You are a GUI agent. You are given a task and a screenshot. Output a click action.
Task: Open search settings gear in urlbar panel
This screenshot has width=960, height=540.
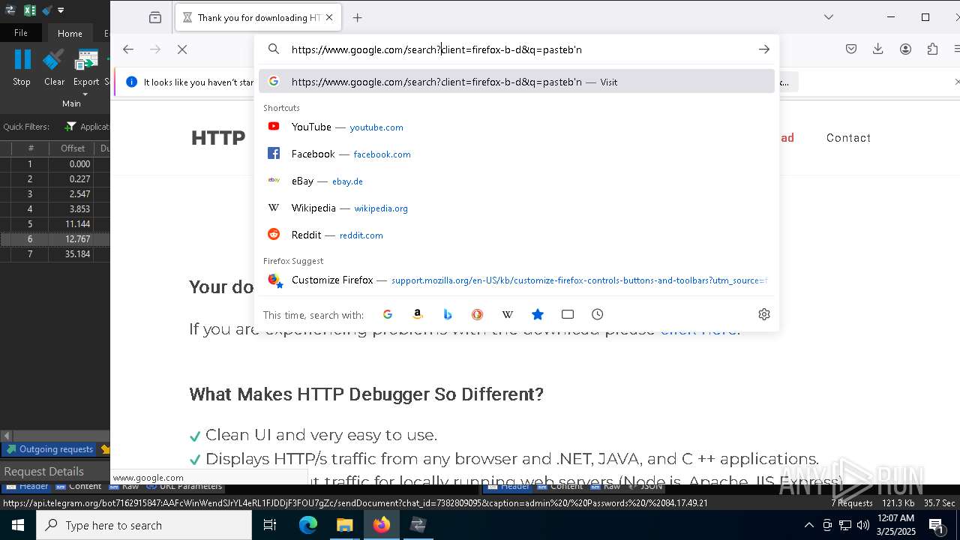(x=764, y=314)
